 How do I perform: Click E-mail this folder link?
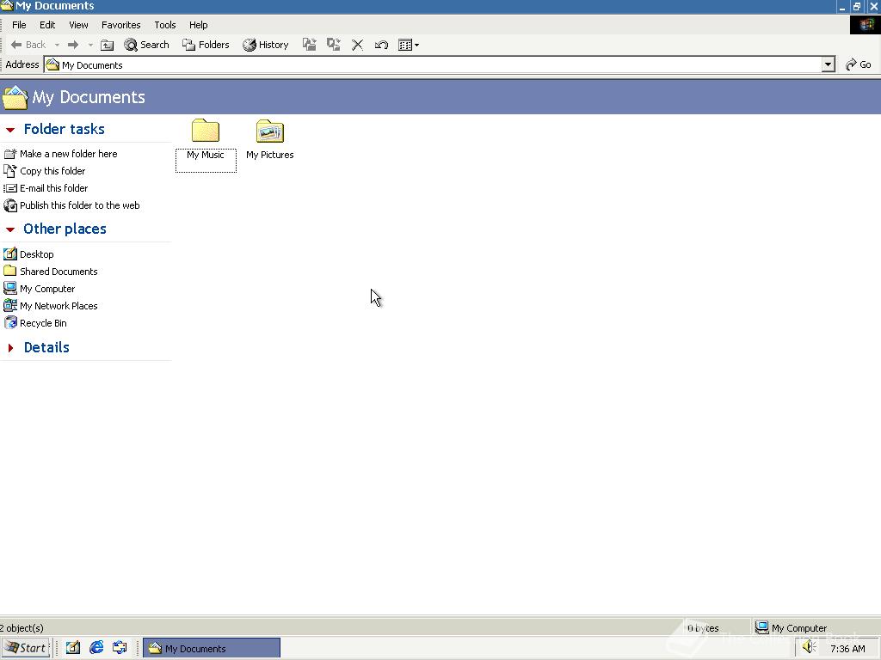click(x=54, y=188)
